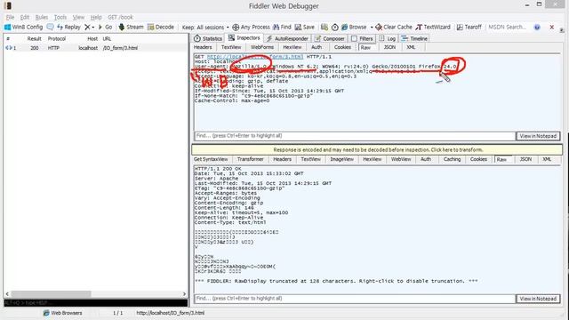Click the response Find text box
The height and width of the screenshot is (320, 569).
[355, 299]
